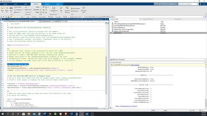The height and width of the screenshot is (116, 207).
Task: Click the New file icon
Action: 2,8
